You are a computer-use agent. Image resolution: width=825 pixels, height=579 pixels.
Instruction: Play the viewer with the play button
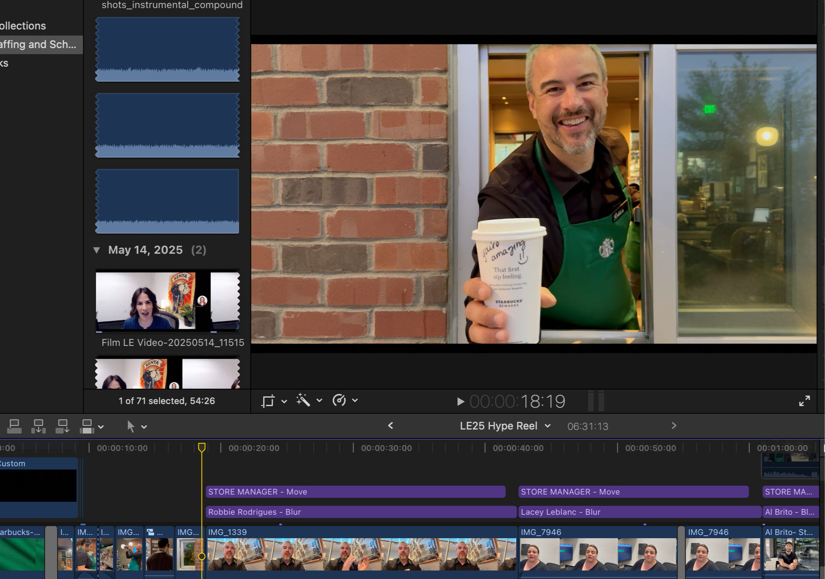tap(460, 401)
